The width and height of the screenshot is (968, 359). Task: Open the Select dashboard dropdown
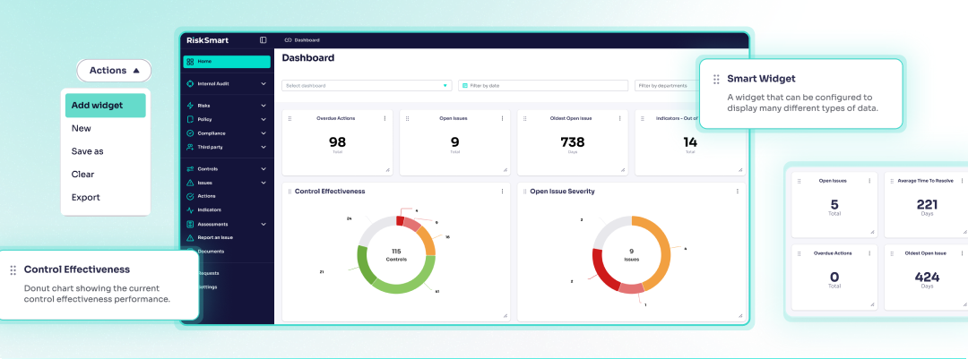[x=367, y=86]
